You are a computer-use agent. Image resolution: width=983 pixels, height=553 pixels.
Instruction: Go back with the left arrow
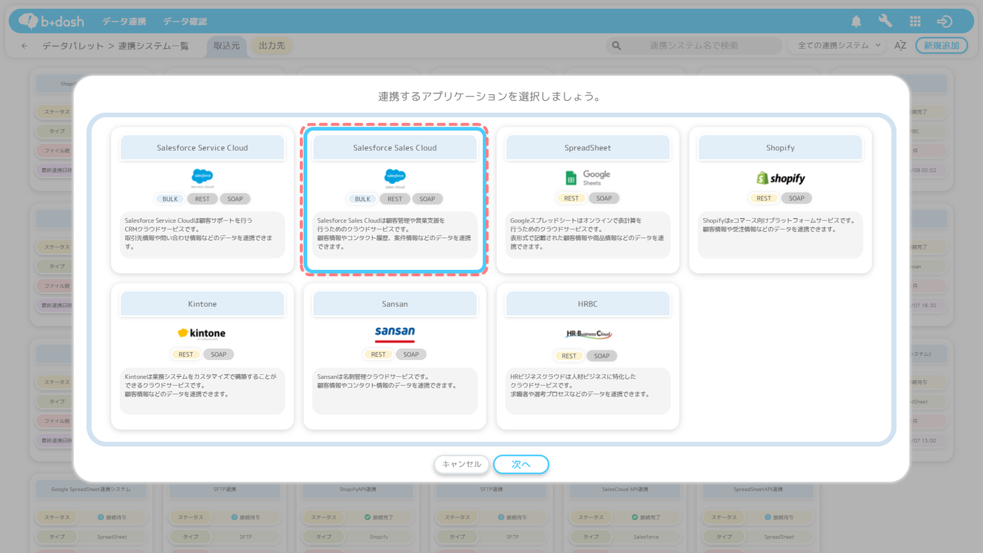(x=25, y=46)
